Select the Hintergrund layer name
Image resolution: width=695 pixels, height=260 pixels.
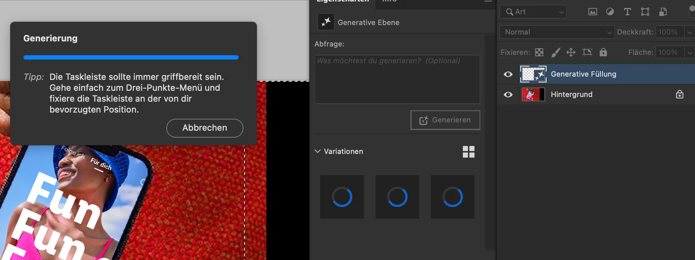[572, 94]
